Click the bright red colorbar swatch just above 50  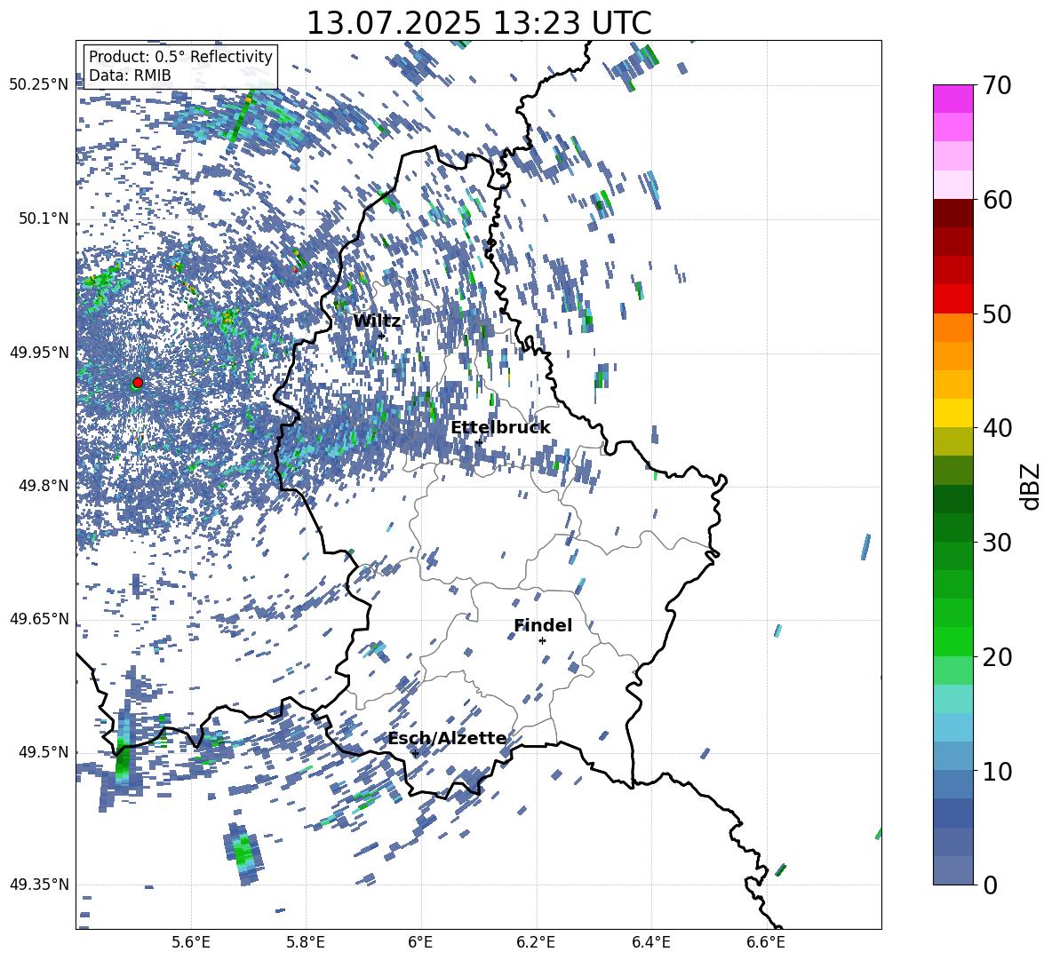tap(952, 299)
